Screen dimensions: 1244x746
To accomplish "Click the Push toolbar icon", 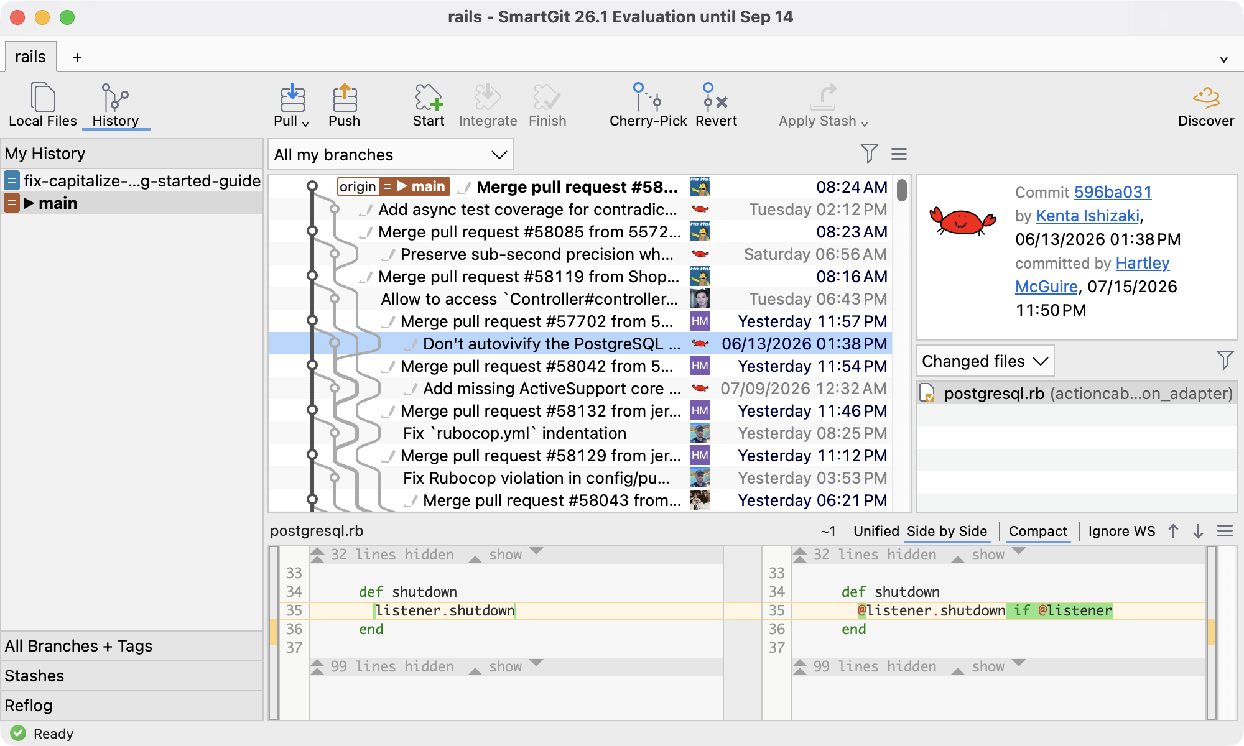I will (345, 98).
